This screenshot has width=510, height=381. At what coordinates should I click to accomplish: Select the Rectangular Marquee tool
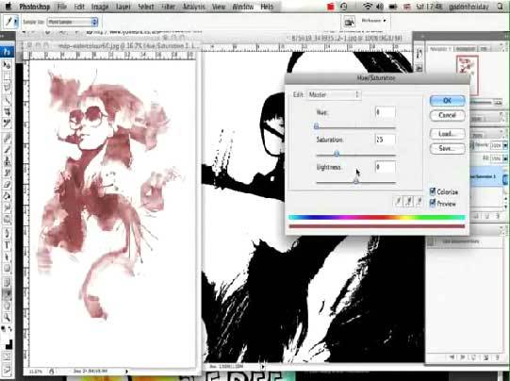click(7, 75)
